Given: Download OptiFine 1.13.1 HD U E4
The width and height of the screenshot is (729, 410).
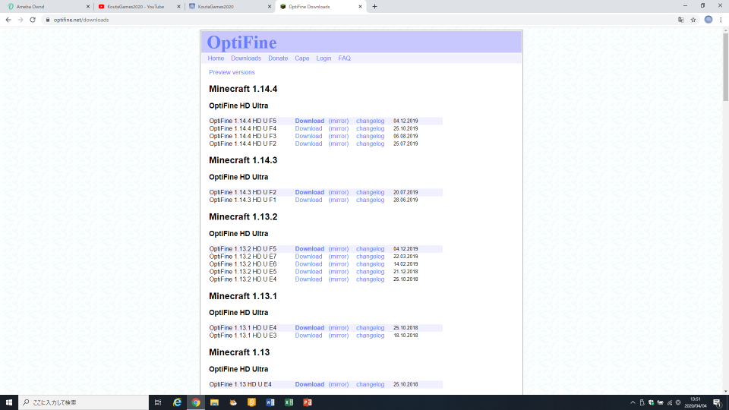Looking at the screenshot, I should pyautogui.click(x=310, y=328).
